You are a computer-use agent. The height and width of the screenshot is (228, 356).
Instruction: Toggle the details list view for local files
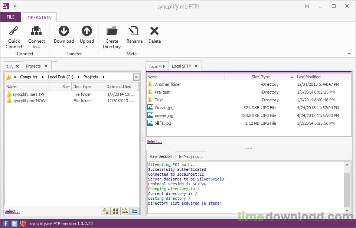[134, 211]
